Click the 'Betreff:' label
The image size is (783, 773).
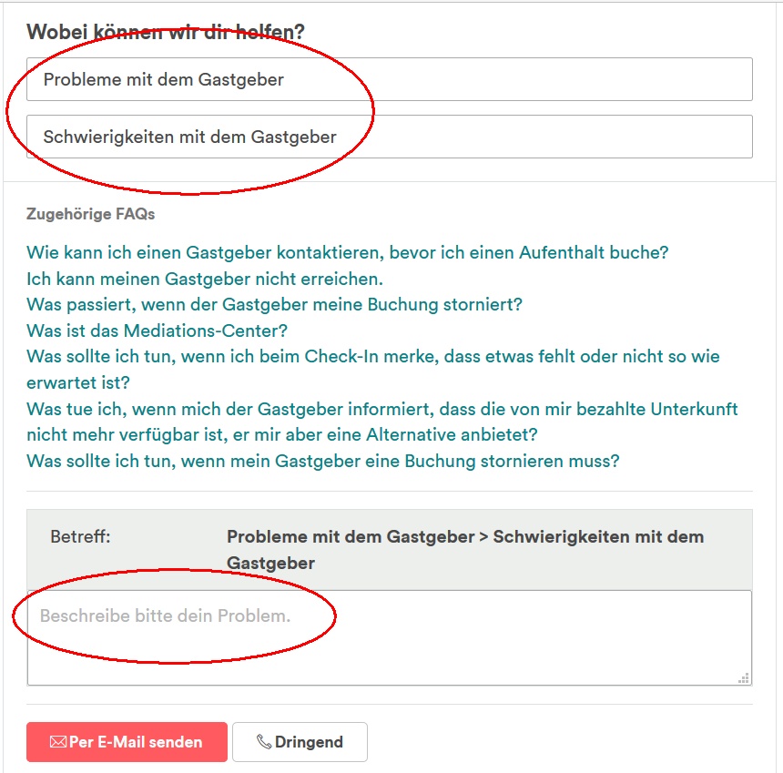coord(80,537)
